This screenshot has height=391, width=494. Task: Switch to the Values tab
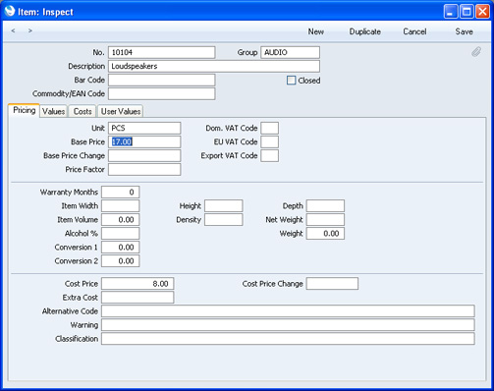point(53,111)
